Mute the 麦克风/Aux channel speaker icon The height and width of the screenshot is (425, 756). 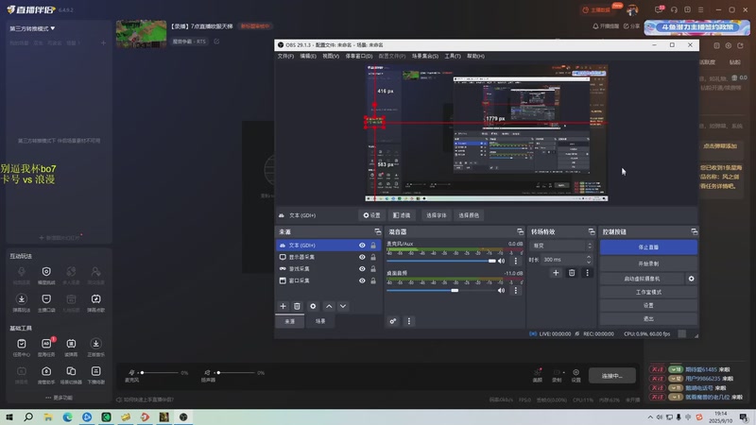pyautogui.click(x=502, y=261)
